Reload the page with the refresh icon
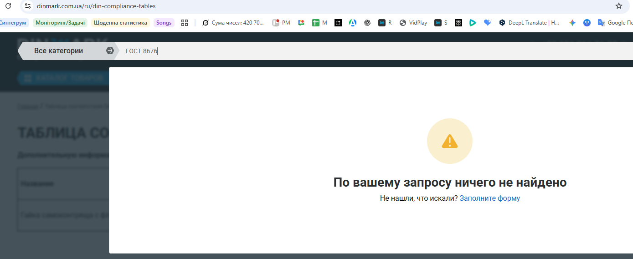633x259 pixels. tap(8, 6)
